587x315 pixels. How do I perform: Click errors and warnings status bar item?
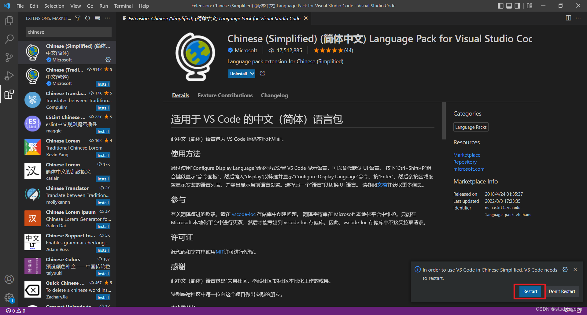[16, 311]
